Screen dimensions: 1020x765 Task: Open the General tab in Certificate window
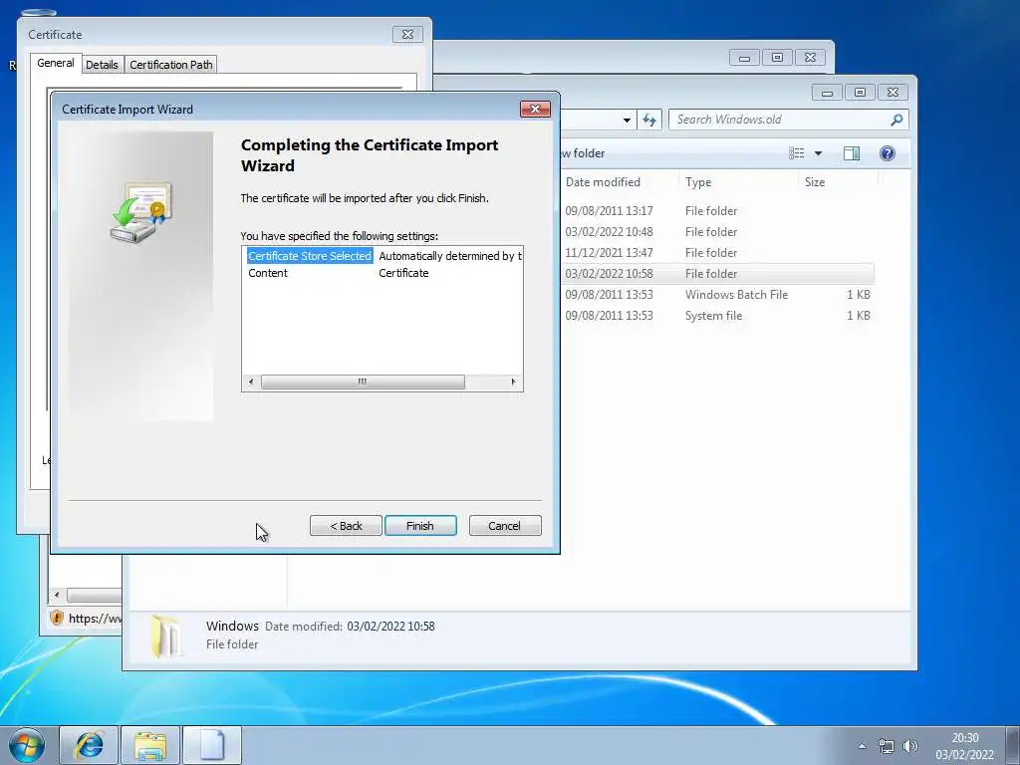click(x=56, y=63)
